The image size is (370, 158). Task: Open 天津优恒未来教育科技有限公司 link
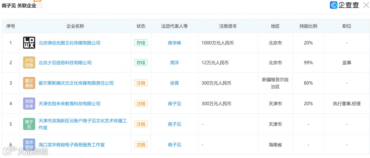[x=69, y=103]
